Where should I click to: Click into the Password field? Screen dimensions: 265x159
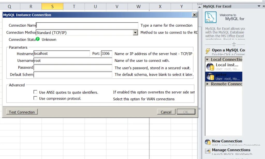pos(73,68)
